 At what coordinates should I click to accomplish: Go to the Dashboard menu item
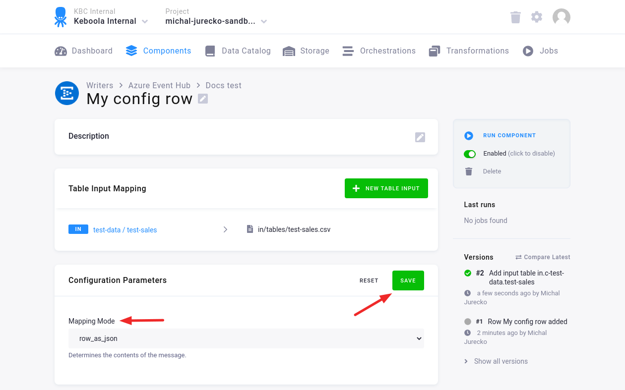84,51
